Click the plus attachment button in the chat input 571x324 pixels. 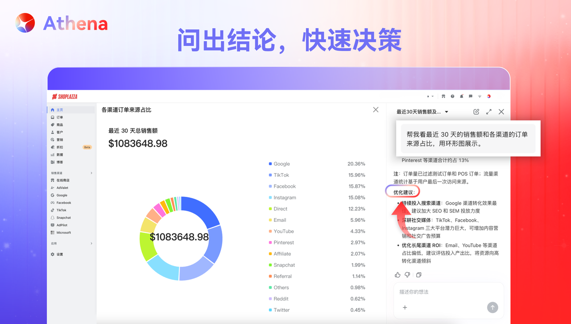[x=405, y=307]
